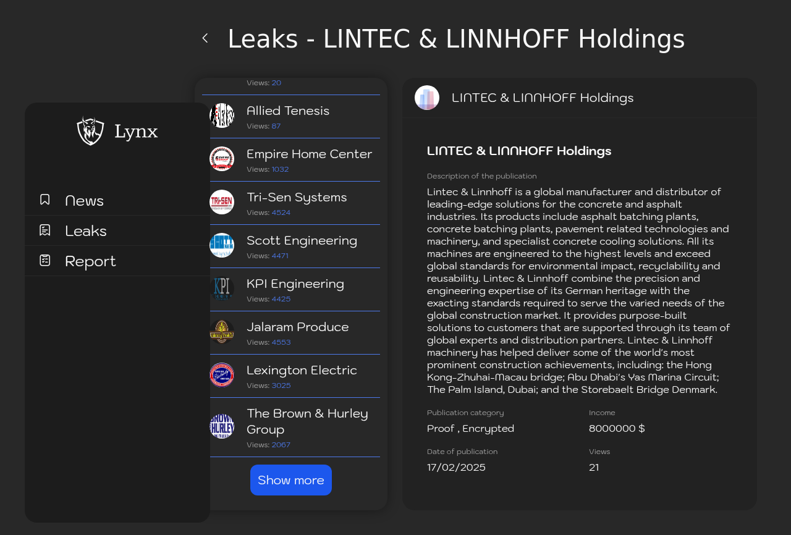
Task: Click the Tri-Sen Systems logo
Action: (x=222, y=202)
